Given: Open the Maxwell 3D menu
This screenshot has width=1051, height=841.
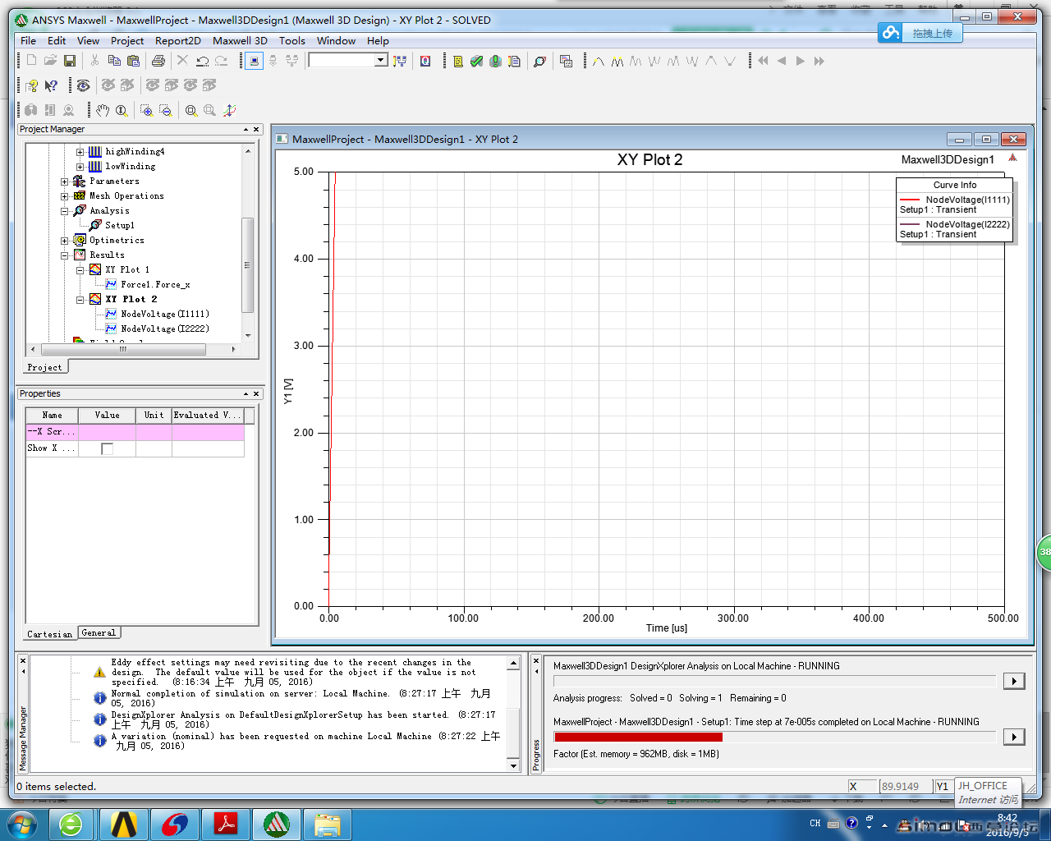Looking at the screenshot, I should tap(240, 40).
